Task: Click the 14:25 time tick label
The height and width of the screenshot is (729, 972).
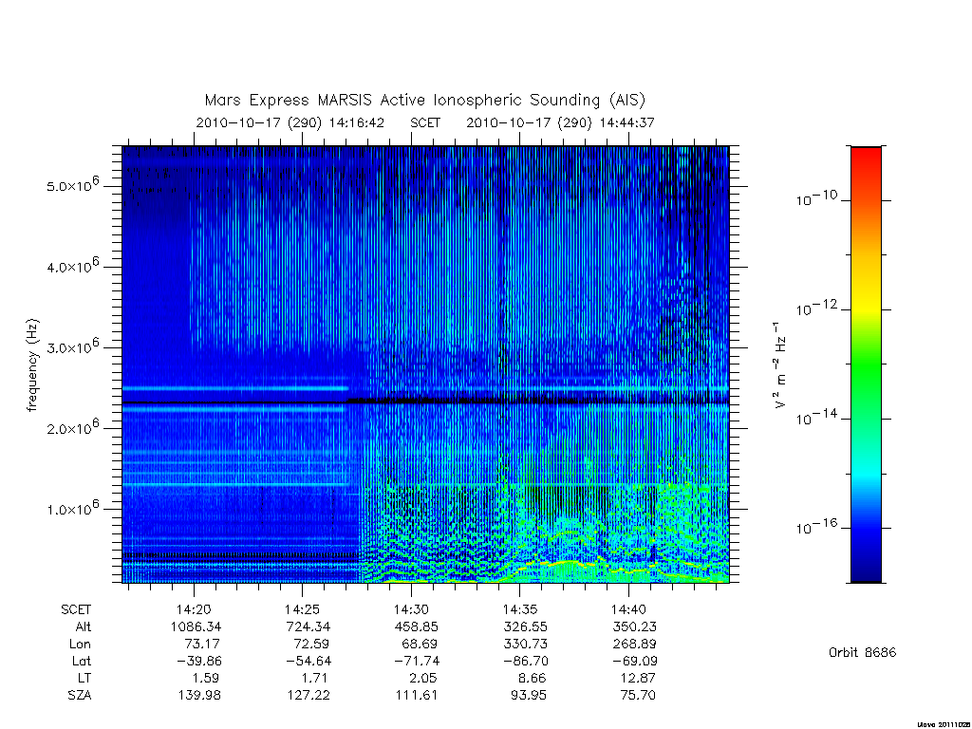Action: [x=303, y=610]
